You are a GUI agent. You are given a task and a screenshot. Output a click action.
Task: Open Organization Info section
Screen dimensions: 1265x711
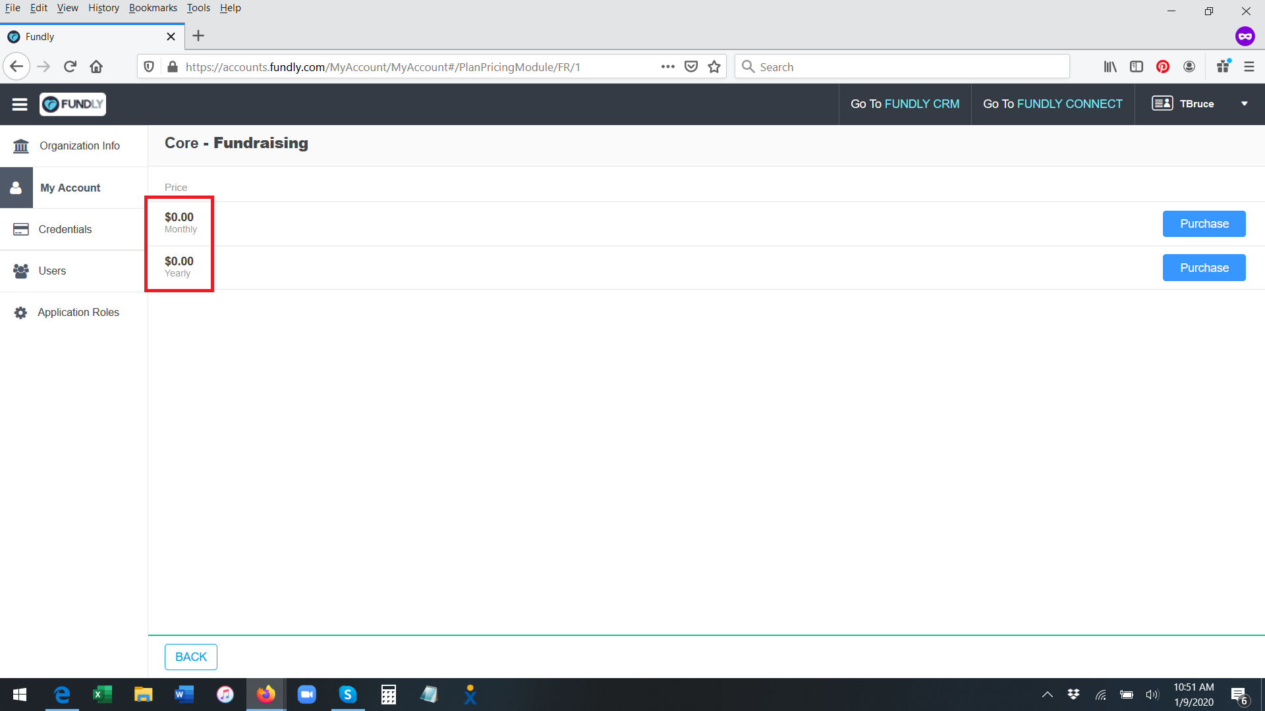click(x=74, y=145)
